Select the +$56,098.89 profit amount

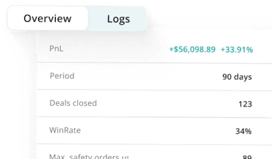192,49
